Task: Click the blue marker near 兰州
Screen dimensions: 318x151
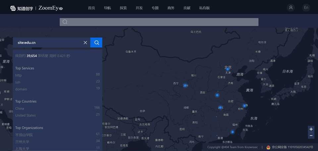Action: [185, 86]
